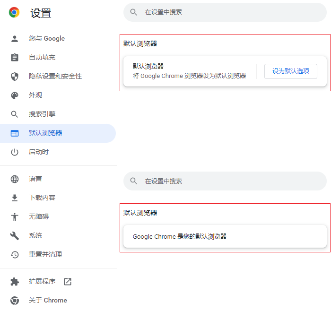
Task: Click the magnifier icon for 搜索引擎
Action: coord(15,114)
